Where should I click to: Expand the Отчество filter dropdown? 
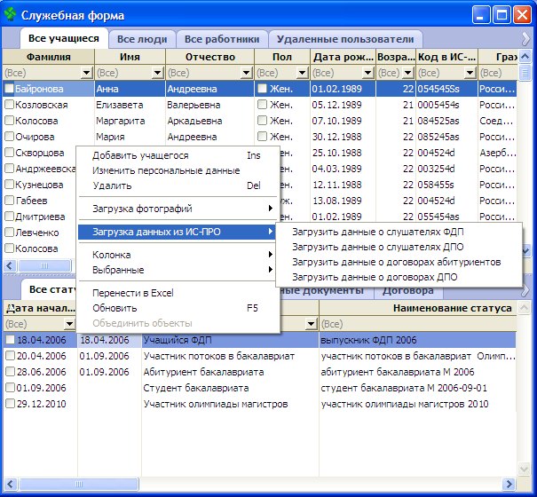coord(246,73)
